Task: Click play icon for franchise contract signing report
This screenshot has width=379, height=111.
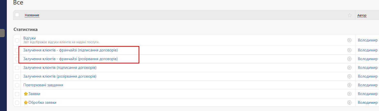Action: pos(349,50)
